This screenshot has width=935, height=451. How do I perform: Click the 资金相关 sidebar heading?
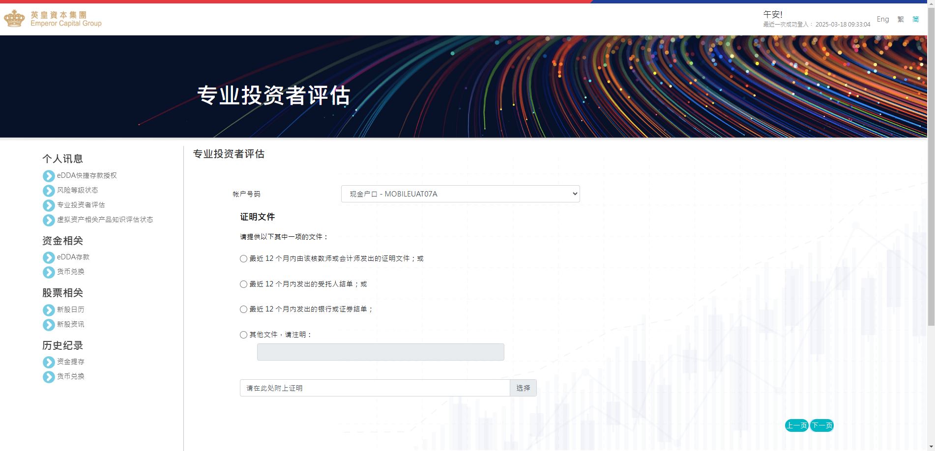pyautogui.click(x=62, y=241)
